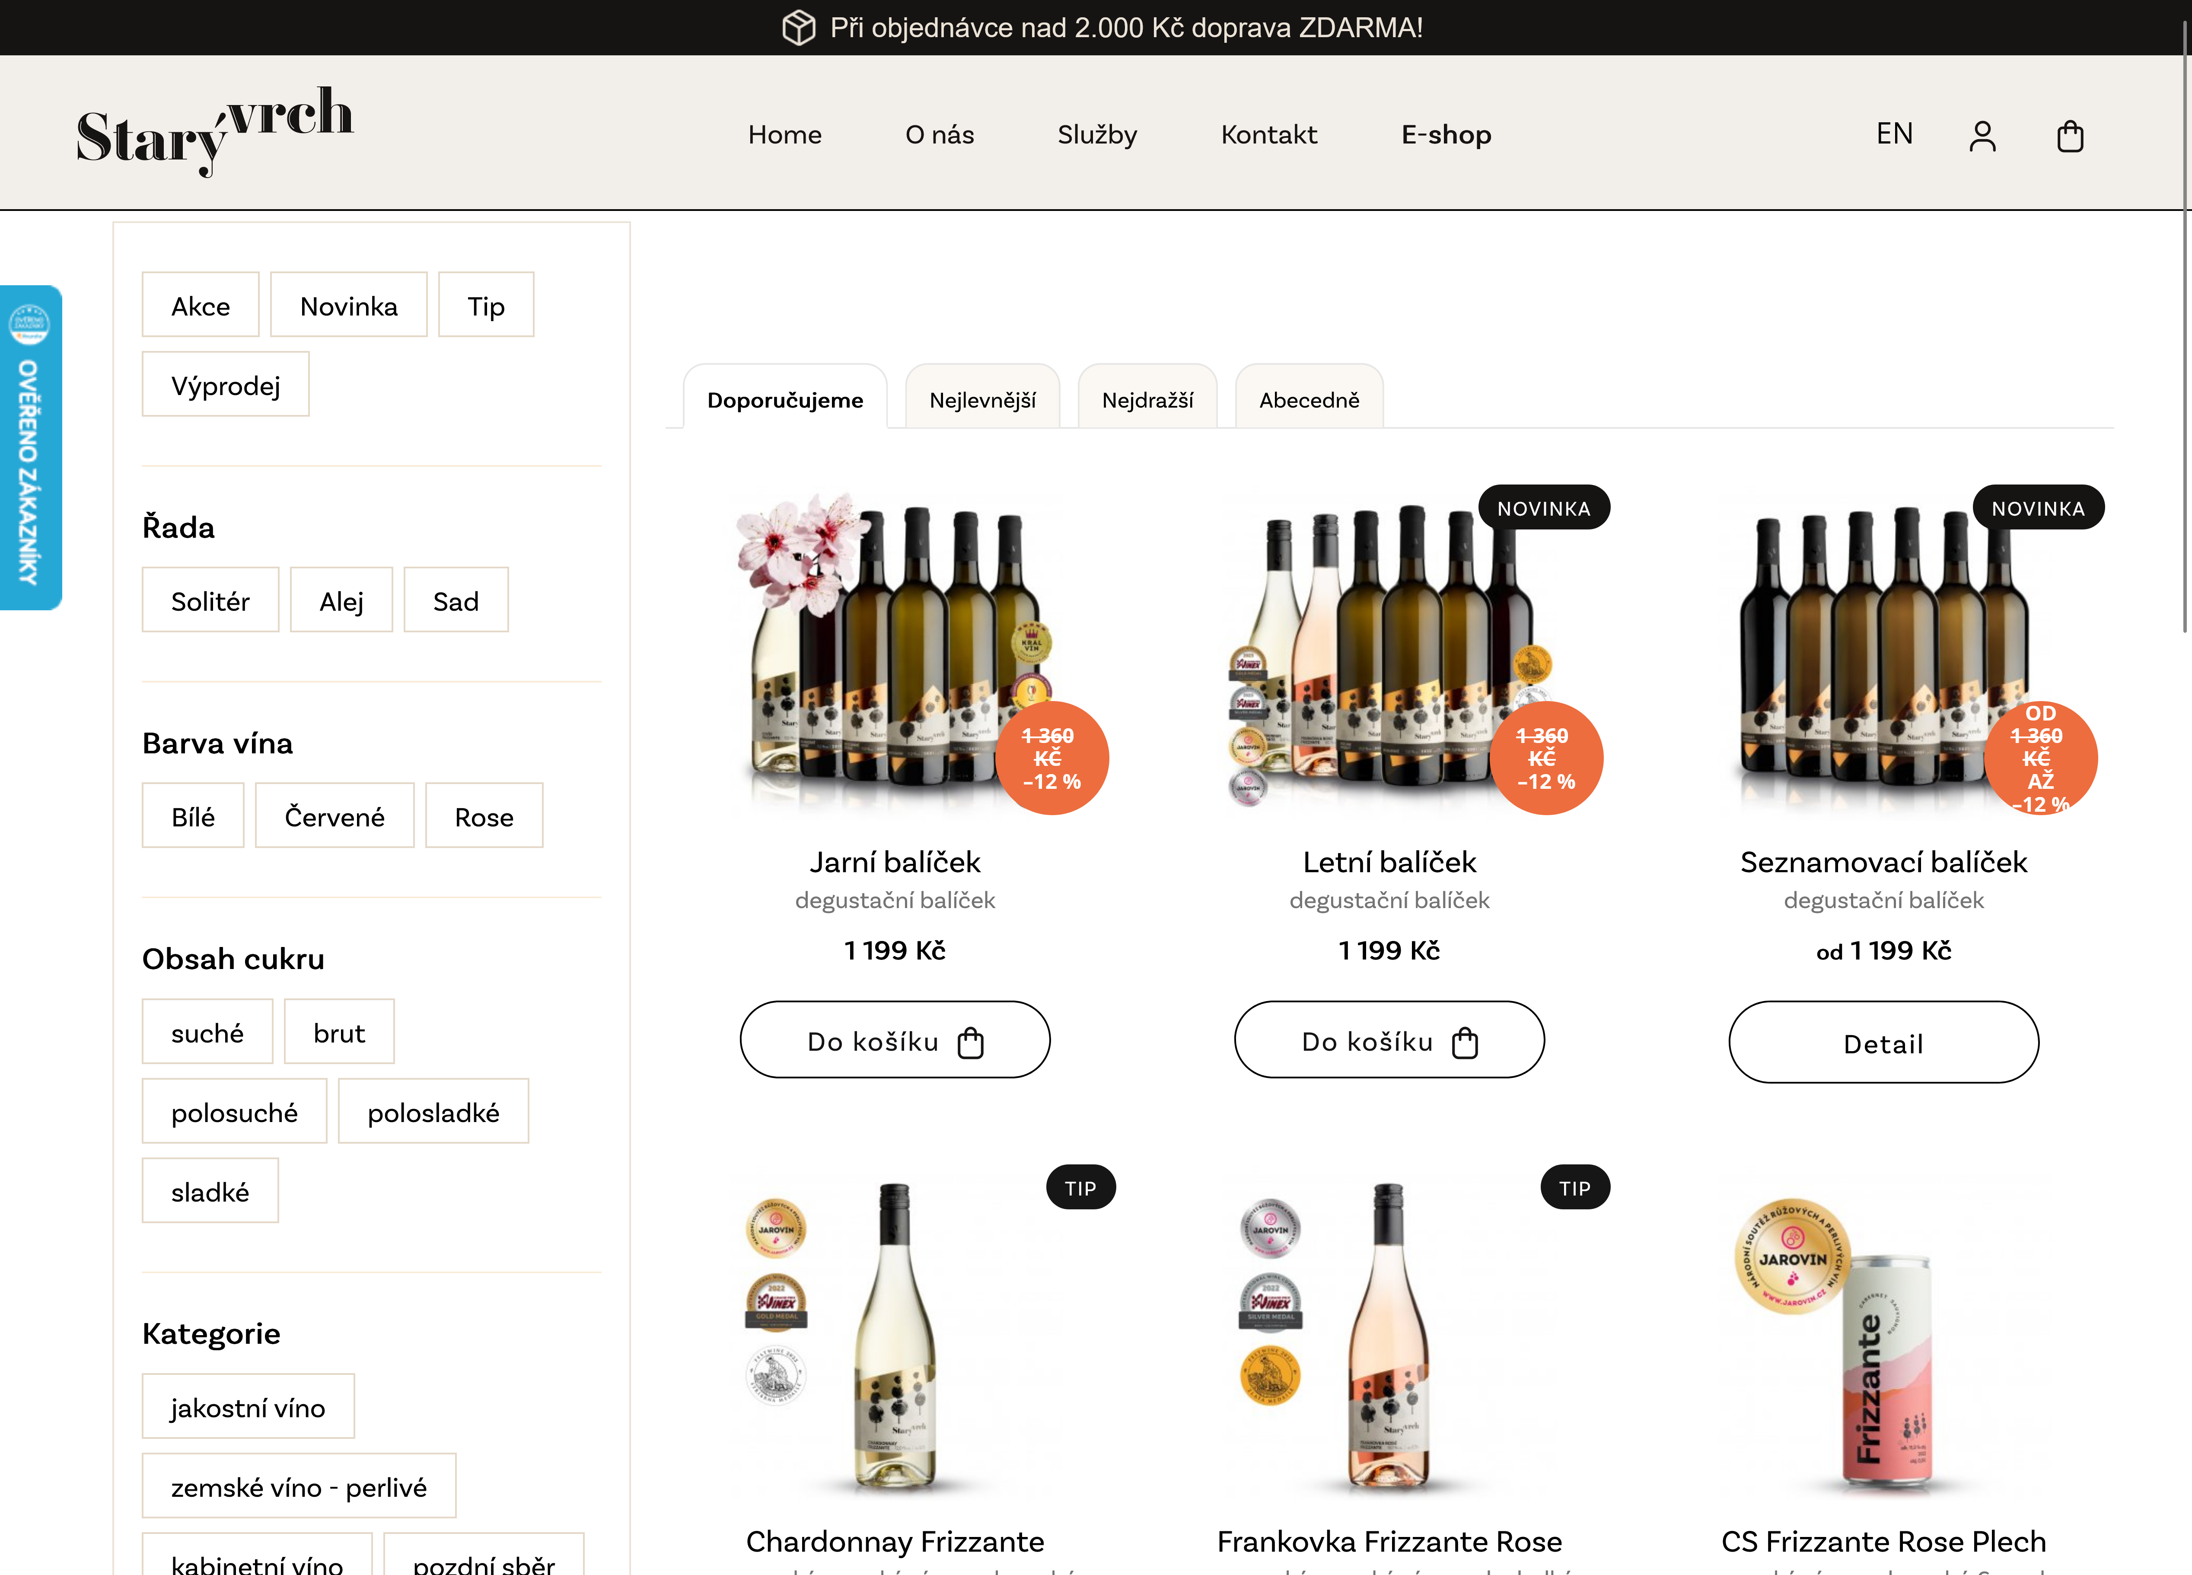This screenshot has height=1575, width=2192.
Task: Click the page vertical scrollbar
Action: pyautogui.click(x=2184, y=327)
